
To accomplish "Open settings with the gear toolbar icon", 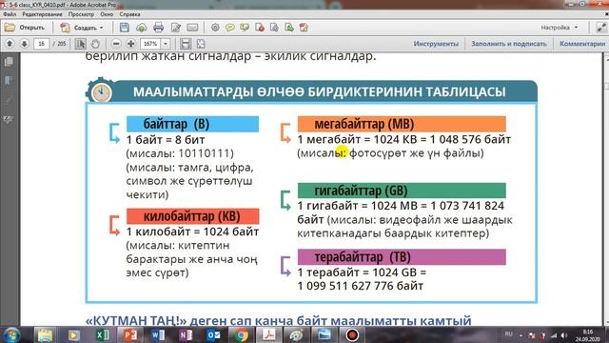I will pyautogui.click(x=215, y=28).
